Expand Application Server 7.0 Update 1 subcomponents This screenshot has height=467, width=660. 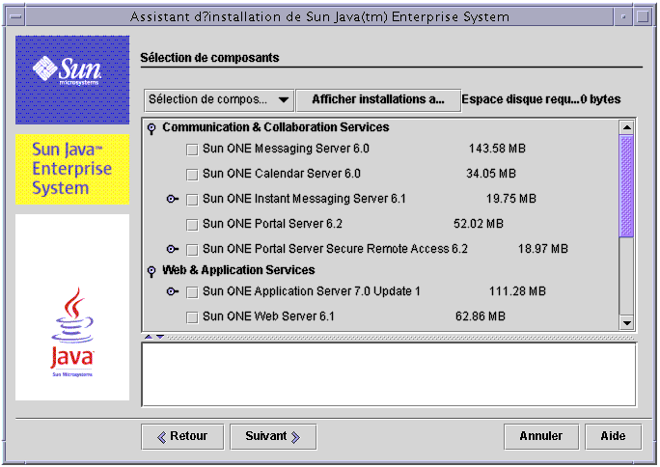(172, 291)
